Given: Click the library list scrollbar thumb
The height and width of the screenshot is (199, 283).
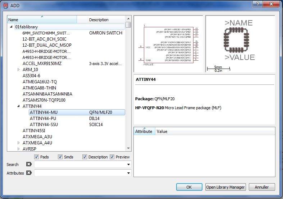Looking at the screenshot, I should [128, 25].
